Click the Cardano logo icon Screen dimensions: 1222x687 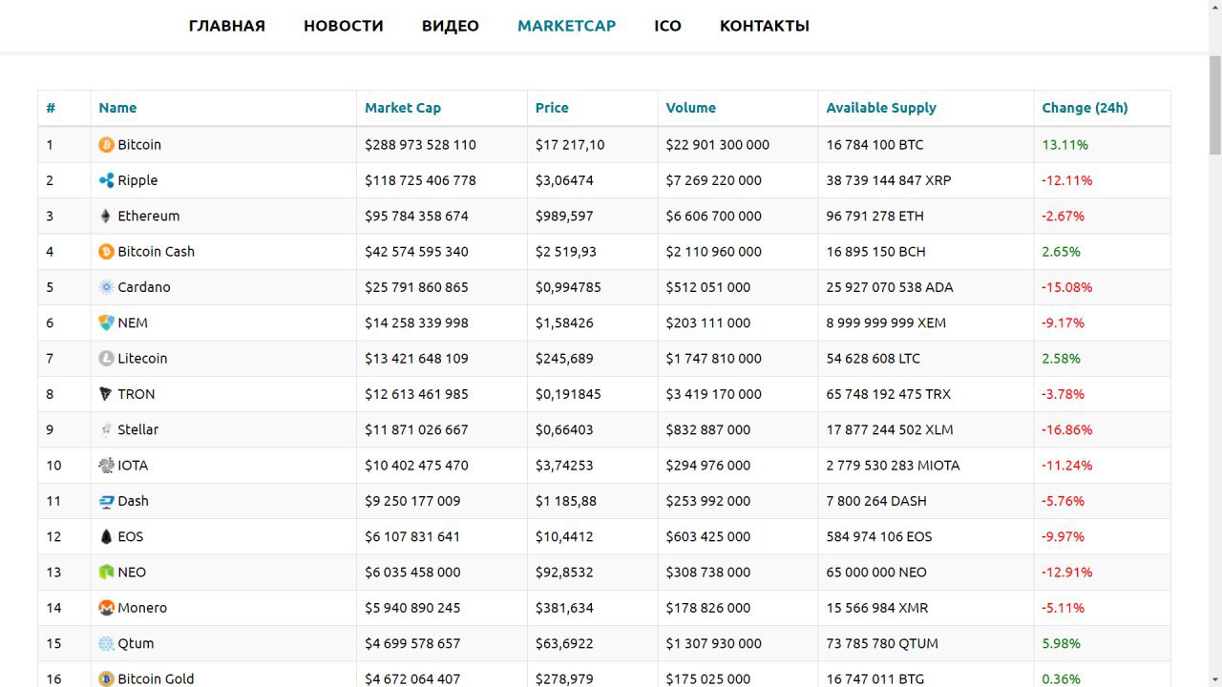tap(106, 287)
